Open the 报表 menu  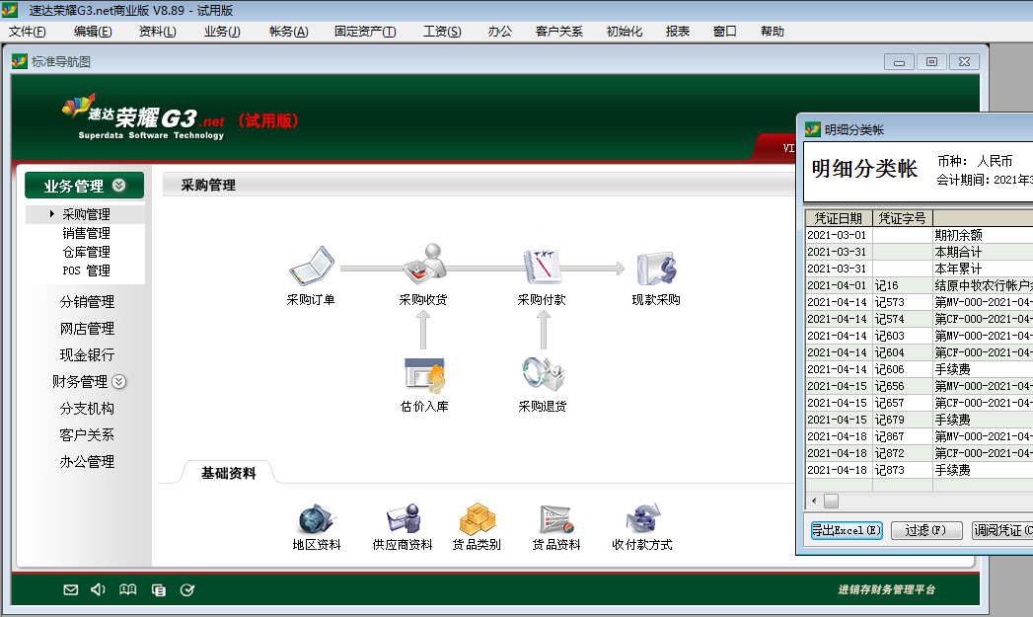[x=677, y=32]
